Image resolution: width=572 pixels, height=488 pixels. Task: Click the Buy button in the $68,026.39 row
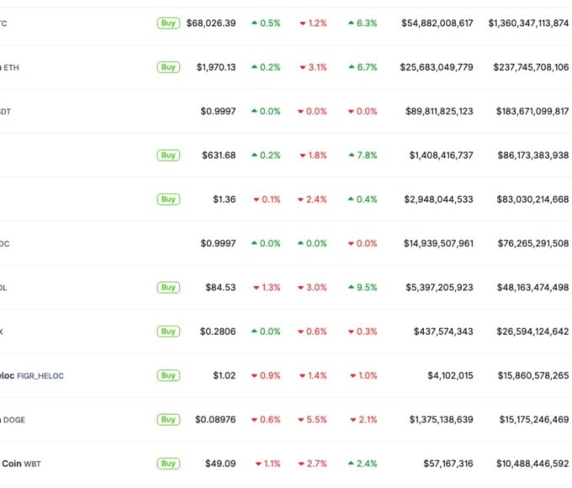click(168, 24)
